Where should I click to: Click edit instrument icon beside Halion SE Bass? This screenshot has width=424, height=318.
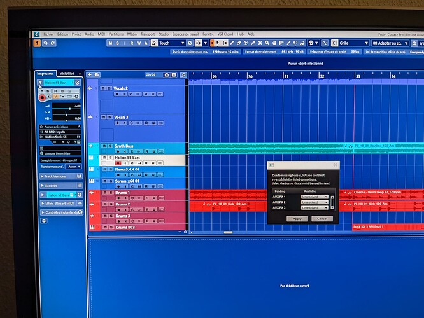coord(78,83)
